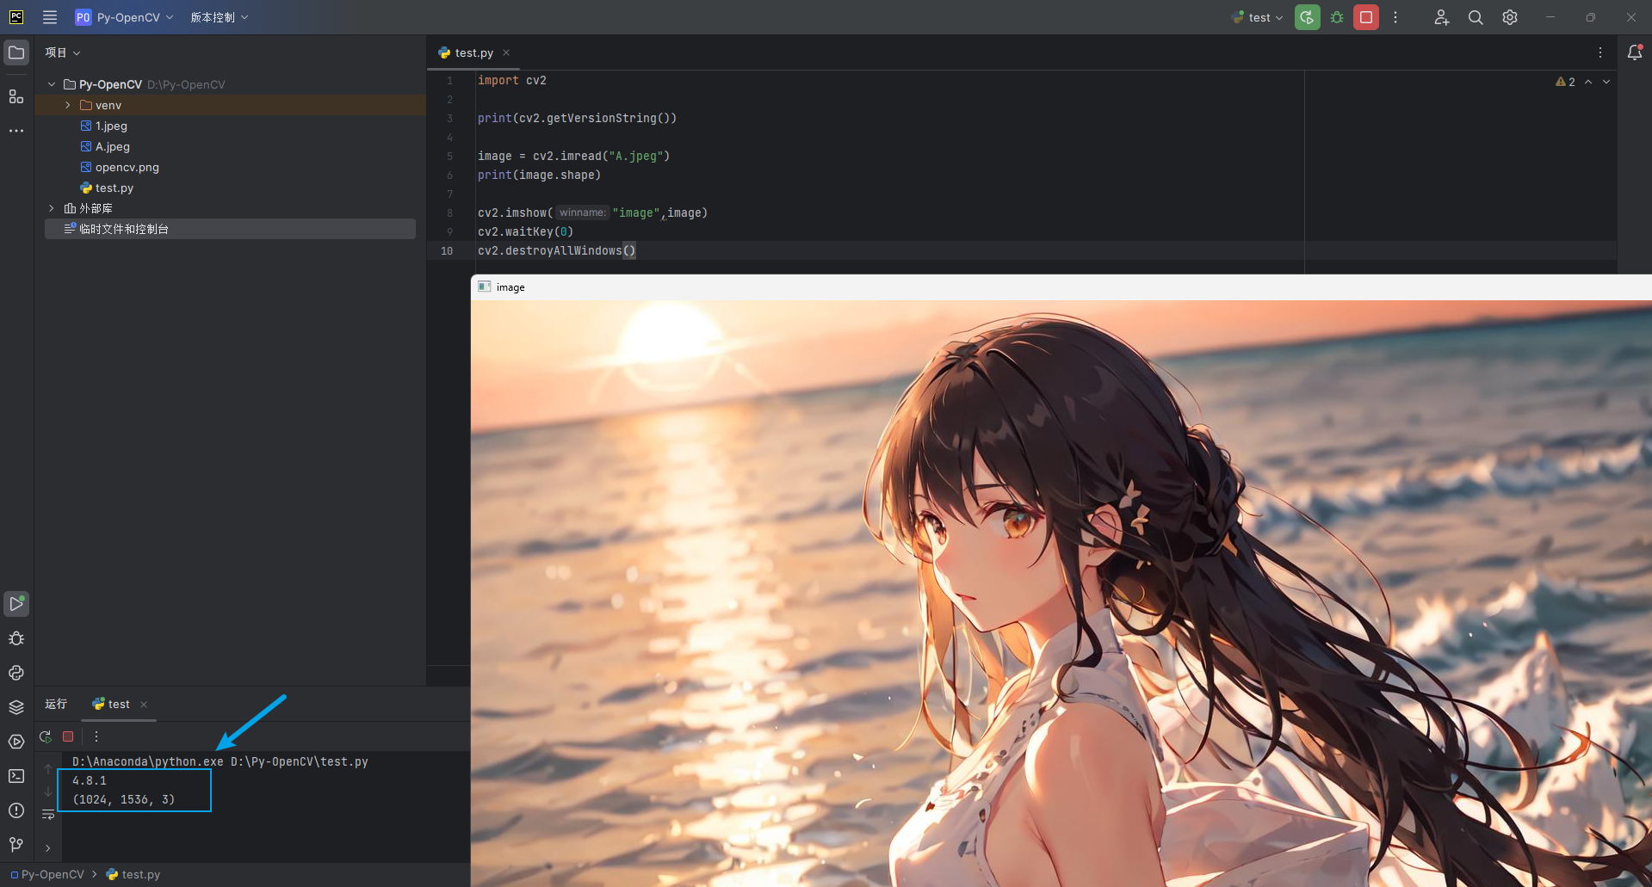
Task: Click the Stop square in the Run panel toolbar
Action: click(x=68, y=736)
